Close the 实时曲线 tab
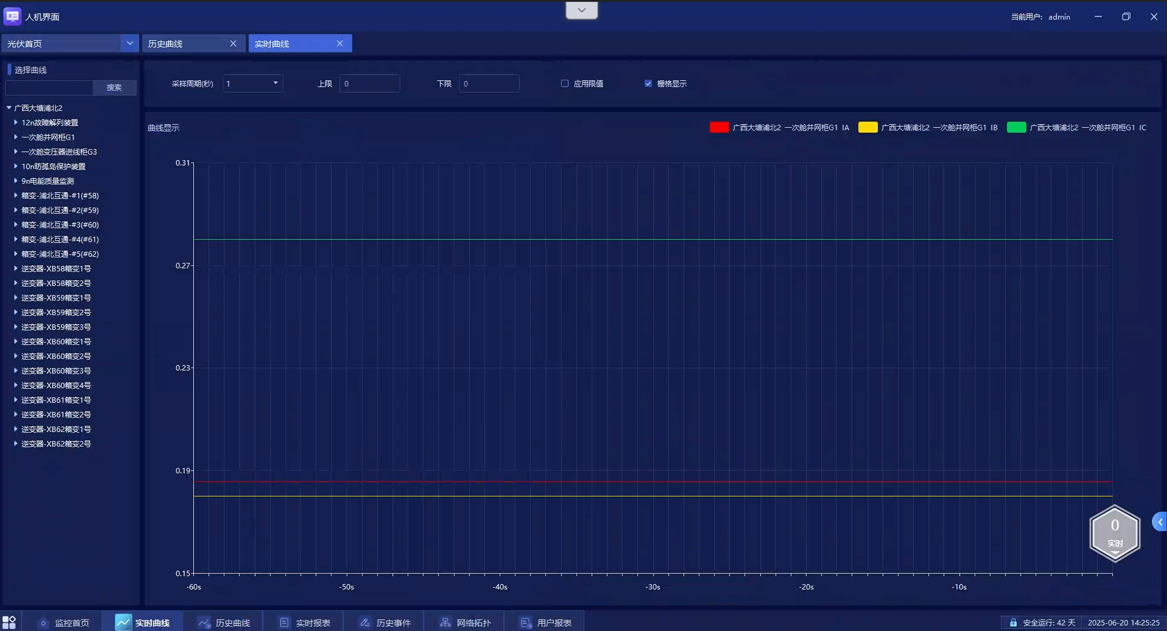Image resolution: width=1167 pixels, height=631 pixels. 340,44
